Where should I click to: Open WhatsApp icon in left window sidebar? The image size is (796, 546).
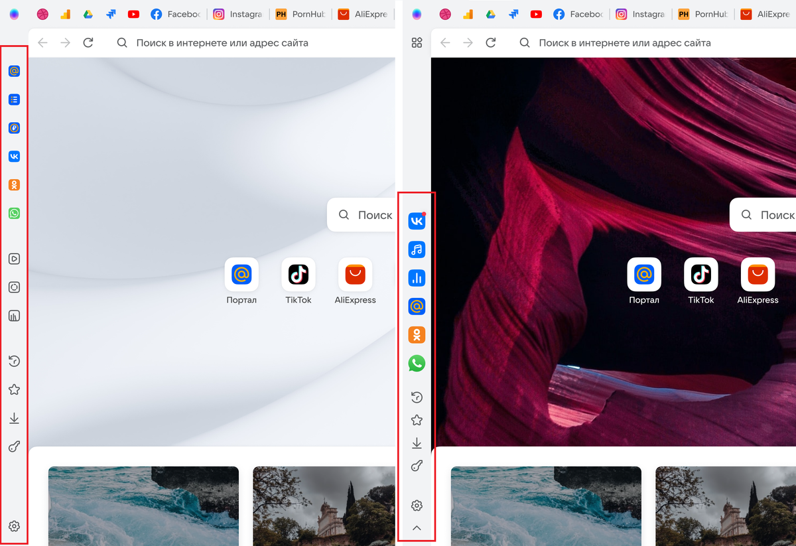[x=14, y=214]
